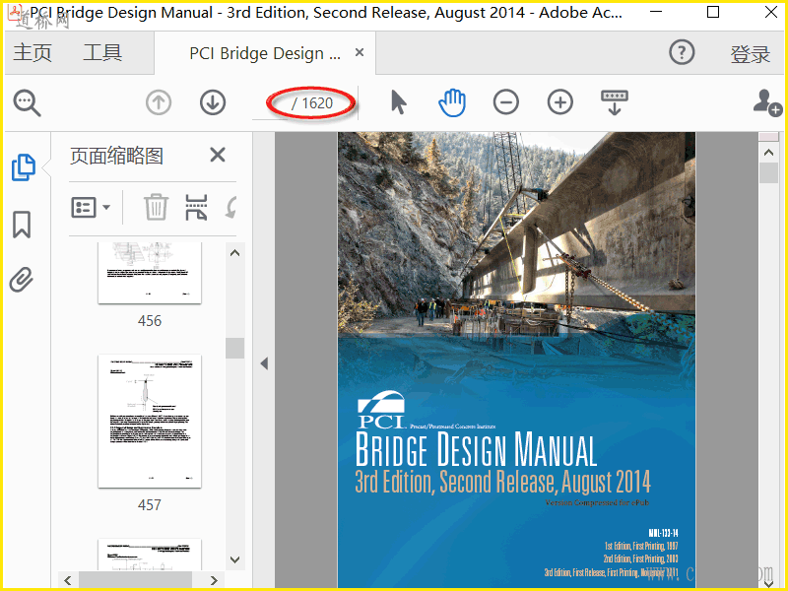Click the page number input field
Screen dimensions: 788x591
tap(270, 103)
